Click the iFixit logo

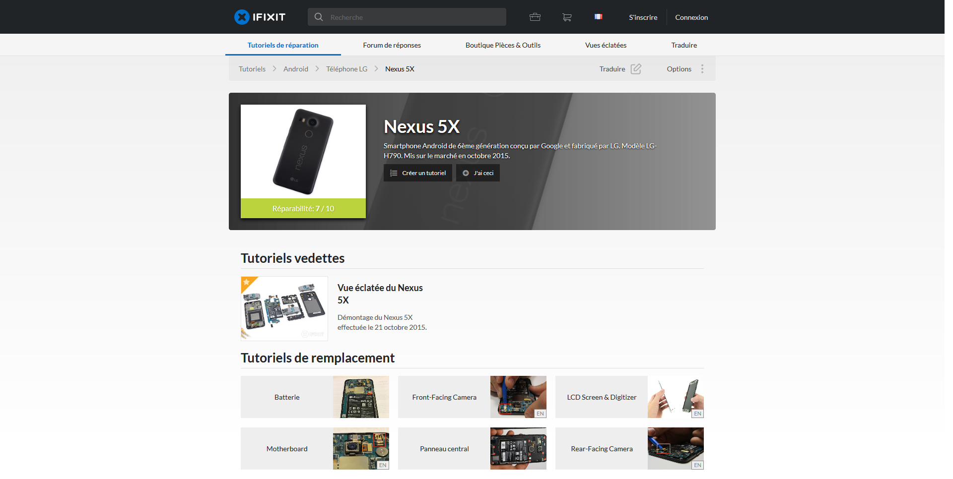coord(260,17)
